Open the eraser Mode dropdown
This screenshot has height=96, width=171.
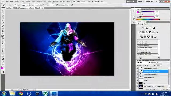coord(25,5)
